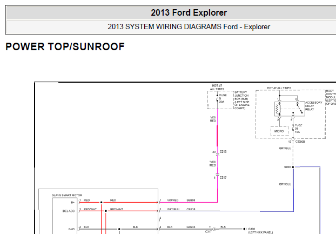Click the "C2280B" connector label

(300, 142)
